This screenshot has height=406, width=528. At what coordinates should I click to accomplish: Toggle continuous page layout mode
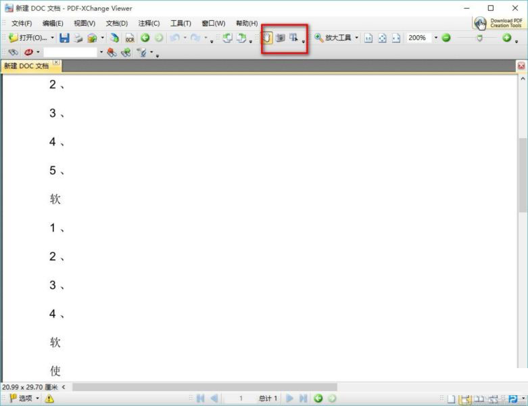click(x=465, y=399)
